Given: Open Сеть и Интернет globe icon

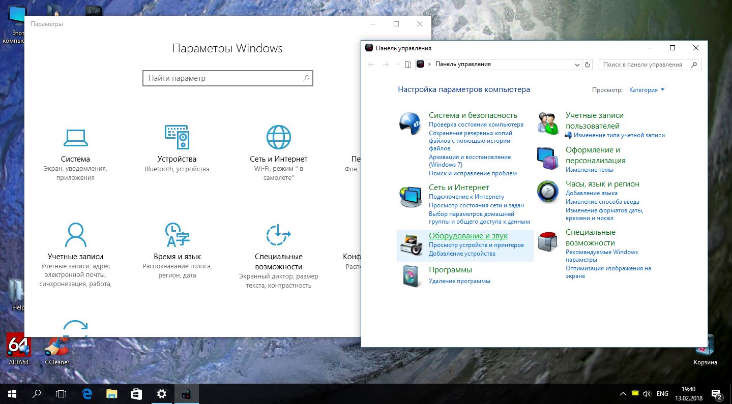Looking at the screenshot, I should coord(278,137).
